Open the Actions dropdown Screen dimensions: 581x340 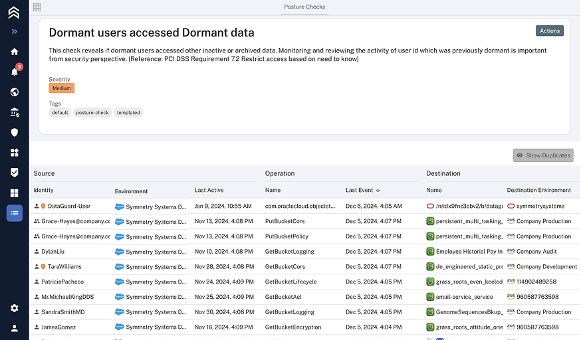(549, 31)
